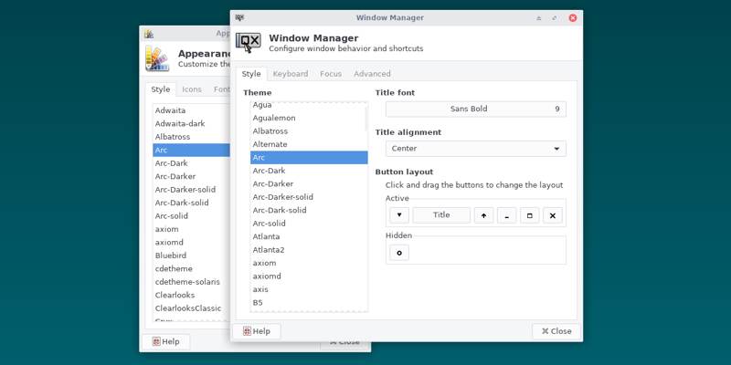Click the stick circle button in Hidden box
The height and width of the screenshot is (365, 731).
pos(399,253)
